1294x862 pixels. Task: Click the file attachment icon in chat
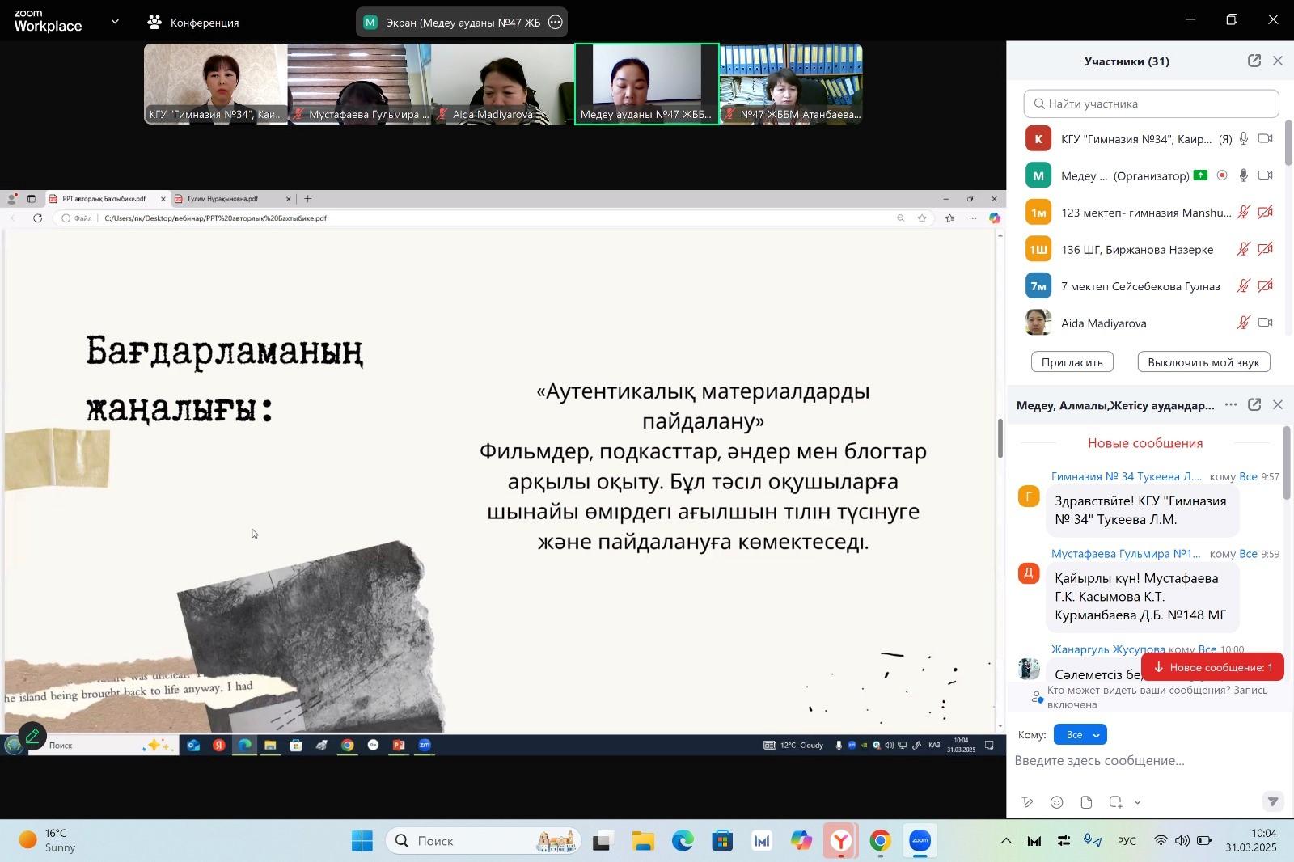[1086, 802]
